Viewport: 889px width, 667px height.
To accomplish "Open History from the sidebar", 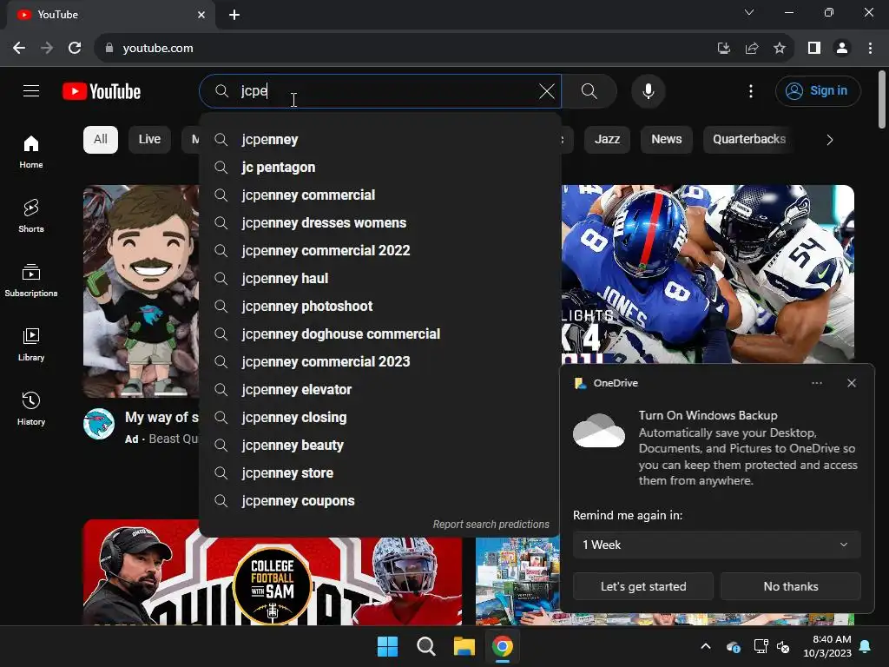I will coord(31,408).
